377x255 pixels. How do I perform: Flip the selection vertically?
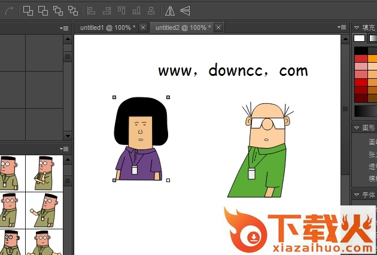tap(185, 10)
